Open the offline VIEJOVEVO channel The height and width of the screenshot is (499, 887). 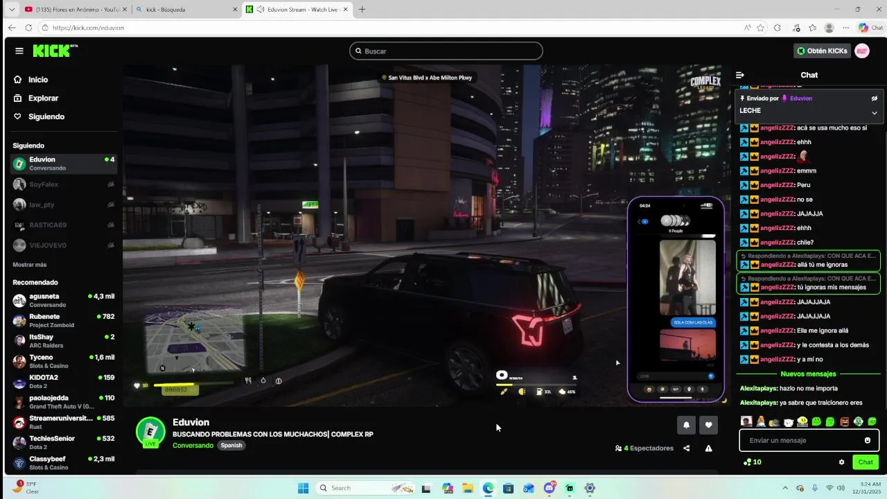click(x=64, y=245)
